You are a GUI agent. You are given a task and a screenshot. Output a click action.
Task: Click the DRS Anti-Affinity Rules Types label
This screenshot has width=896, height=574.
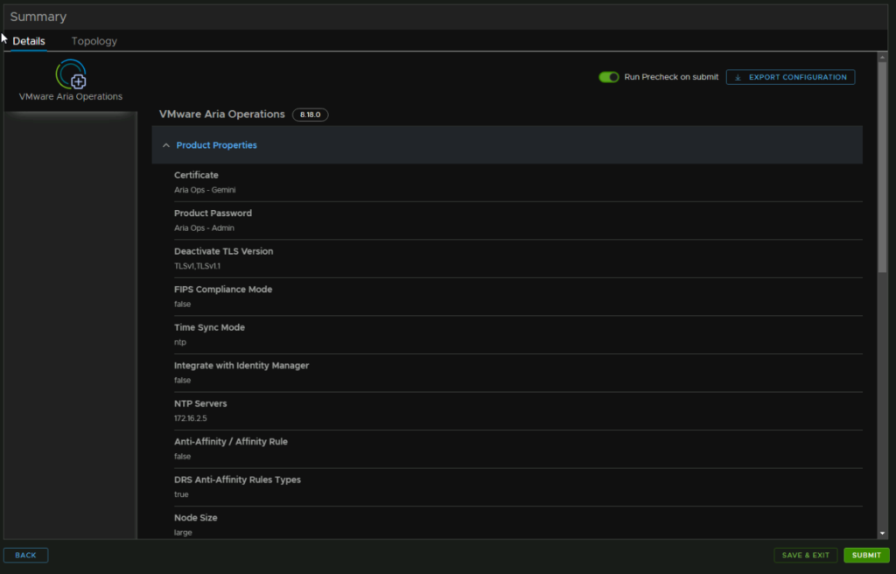[x=237, y=479]
